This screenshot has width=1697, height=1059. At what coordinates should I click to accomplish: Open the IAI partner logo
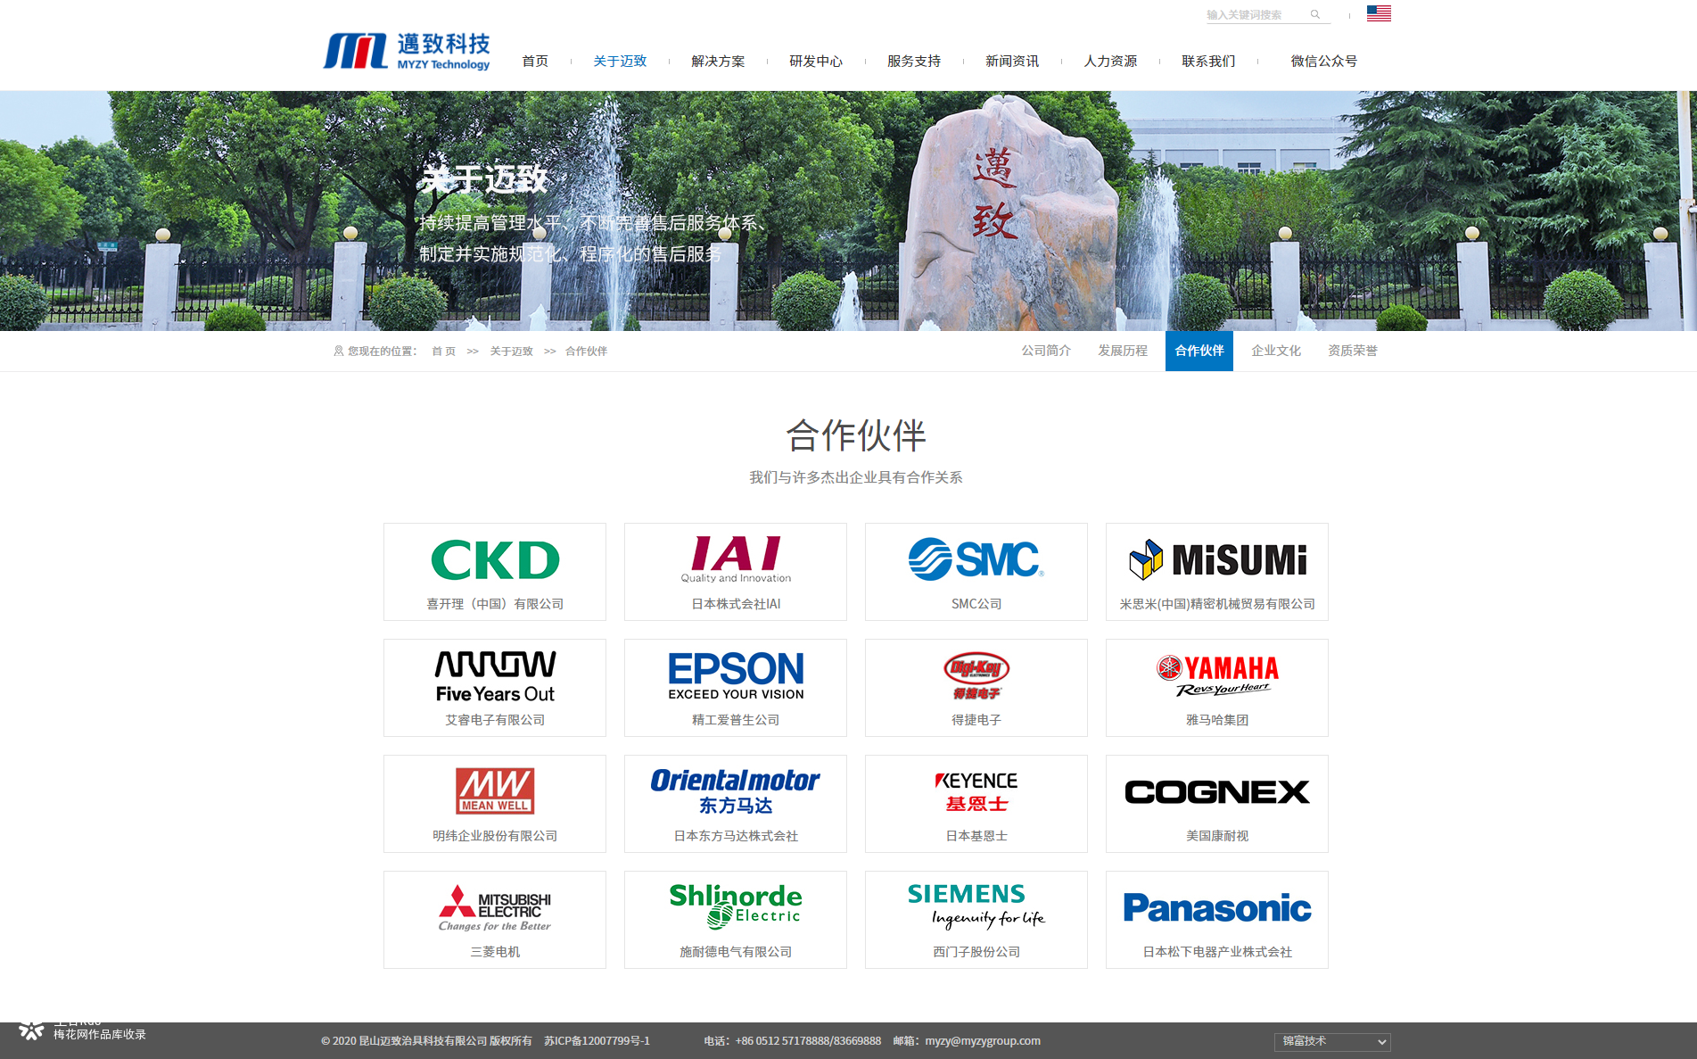coord(736,559)
